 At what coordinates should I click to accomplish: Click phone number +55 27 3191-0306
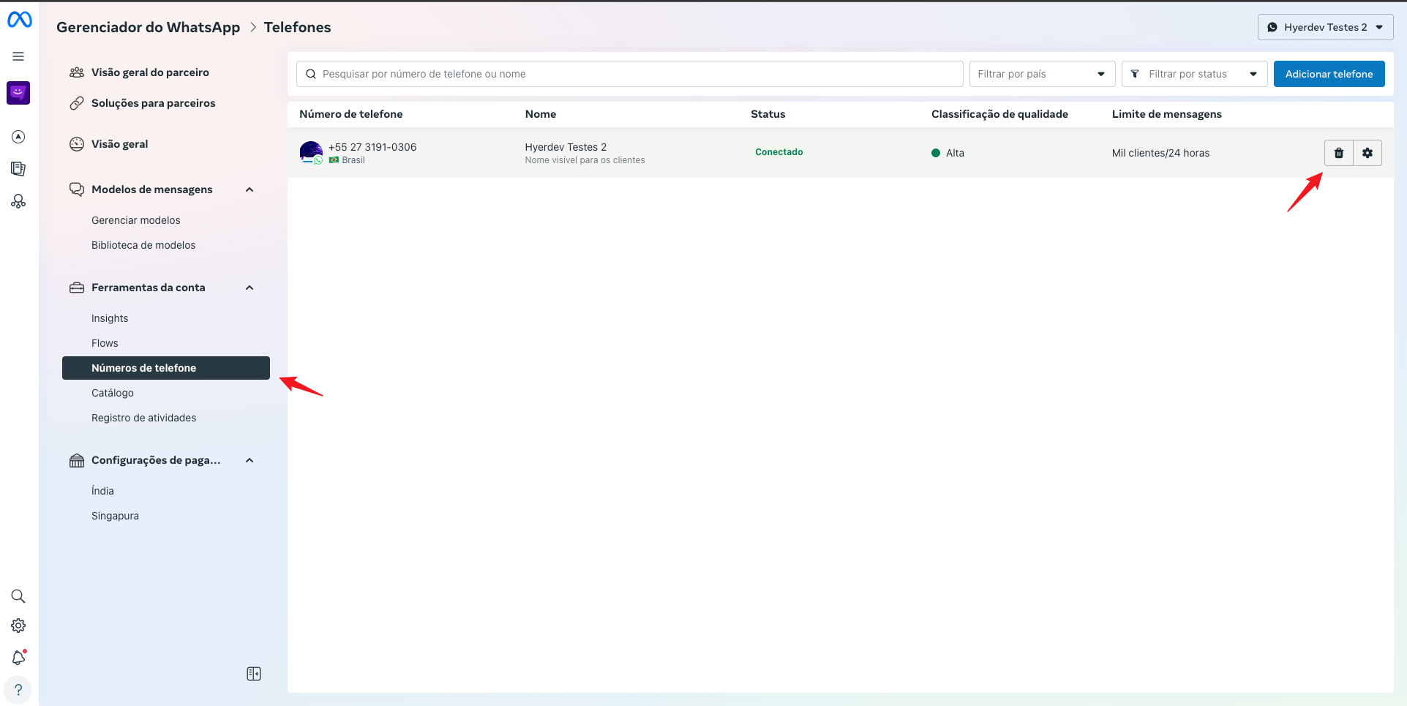coord(372,147)
